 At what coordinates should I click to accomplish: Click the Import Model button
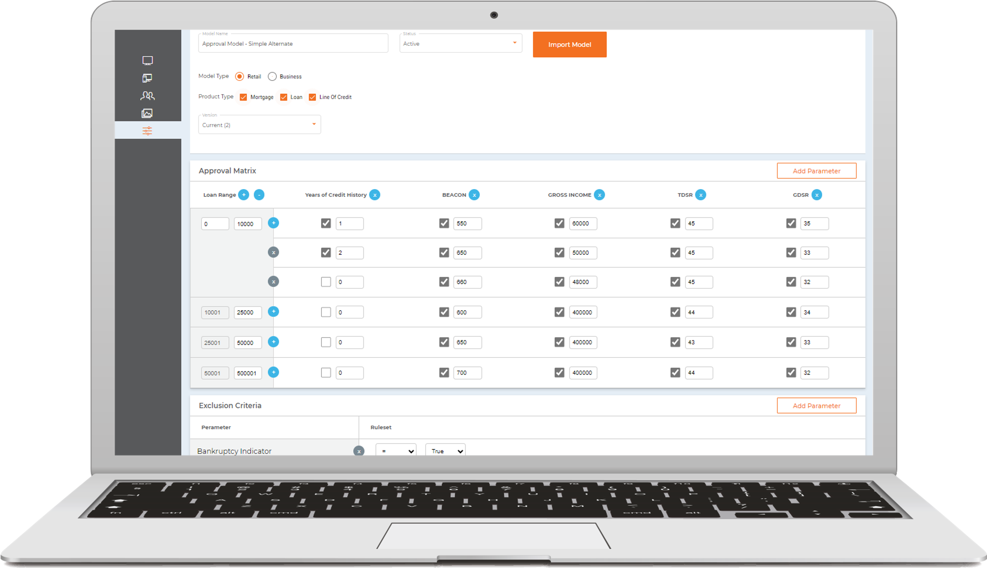coord(570,44)
